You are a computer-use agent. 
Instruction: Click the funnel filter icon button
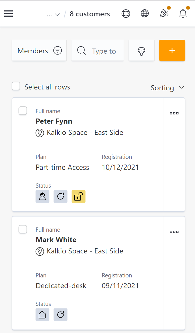(x=141, y=51)
